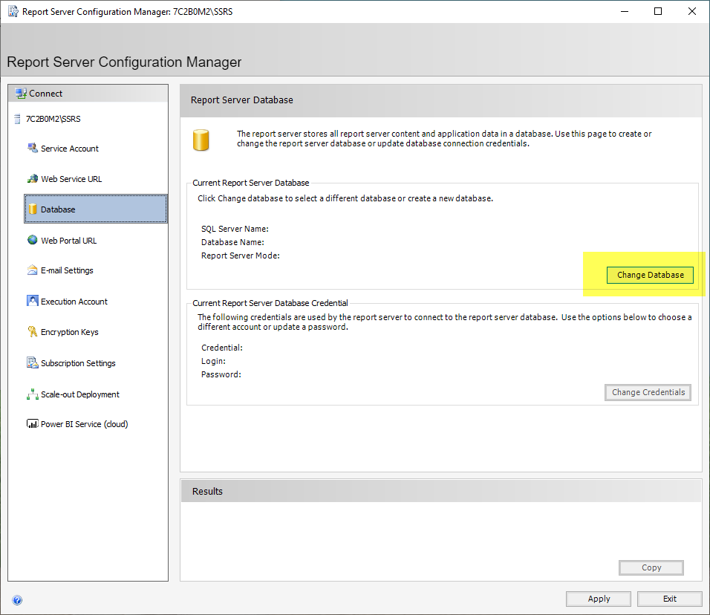Click the Service Account icon in sidebar
The width and height of the screenshot is (710, 615).
[32, 149]
